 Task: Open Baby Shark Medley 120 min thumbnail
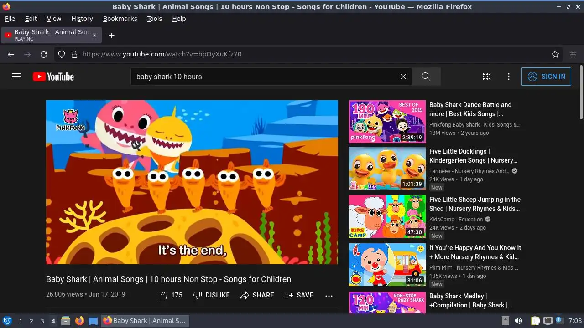point(387,302)
